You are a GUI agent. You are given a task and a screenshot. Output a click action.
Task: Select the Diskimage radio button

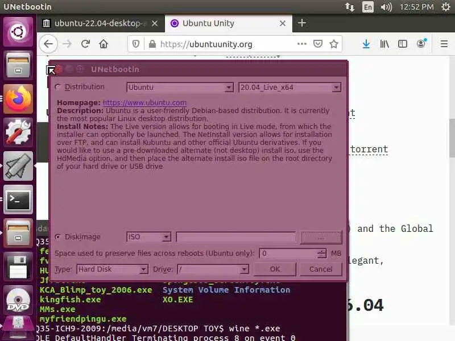point(58,237)
